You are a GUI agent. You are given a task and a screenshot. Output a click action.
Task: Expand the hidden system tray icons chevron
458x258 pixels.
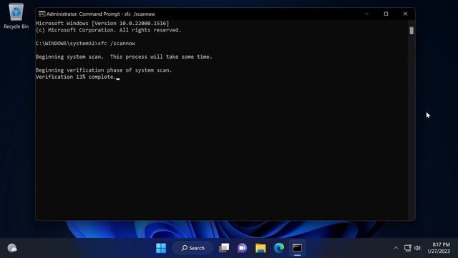click(396, 248)
